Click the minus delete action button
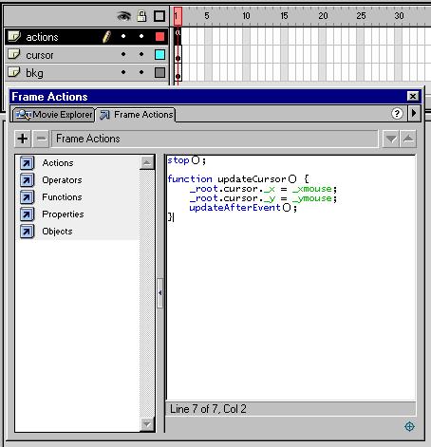 tap(41, 139)
